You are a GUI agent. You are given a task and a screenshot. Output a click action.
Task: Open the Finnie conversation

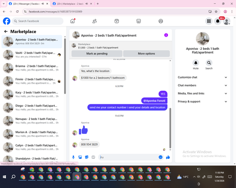[x=32, y=81]
